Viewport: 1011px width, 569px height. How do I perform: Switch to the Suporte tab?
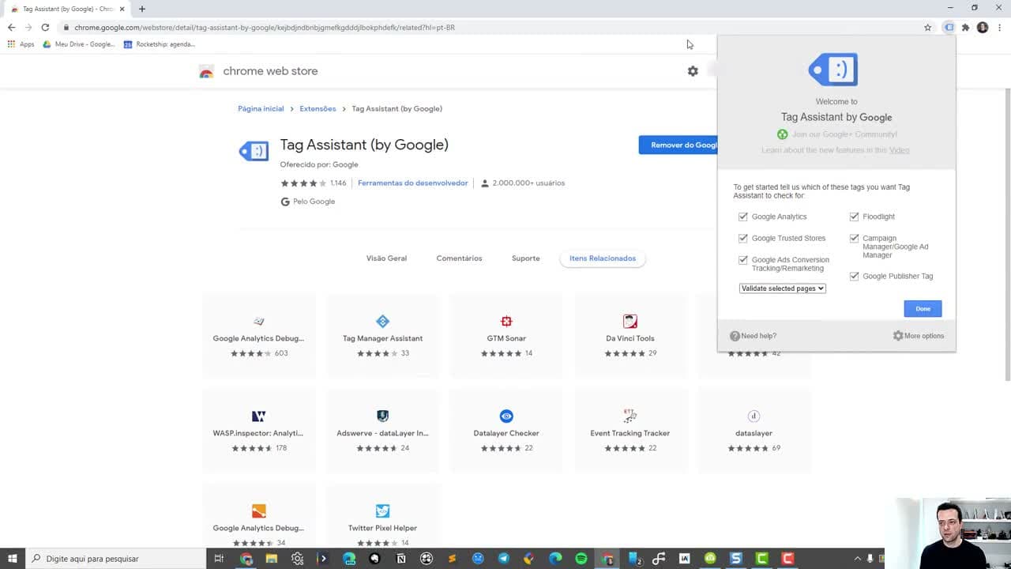[x=525, y=258]
